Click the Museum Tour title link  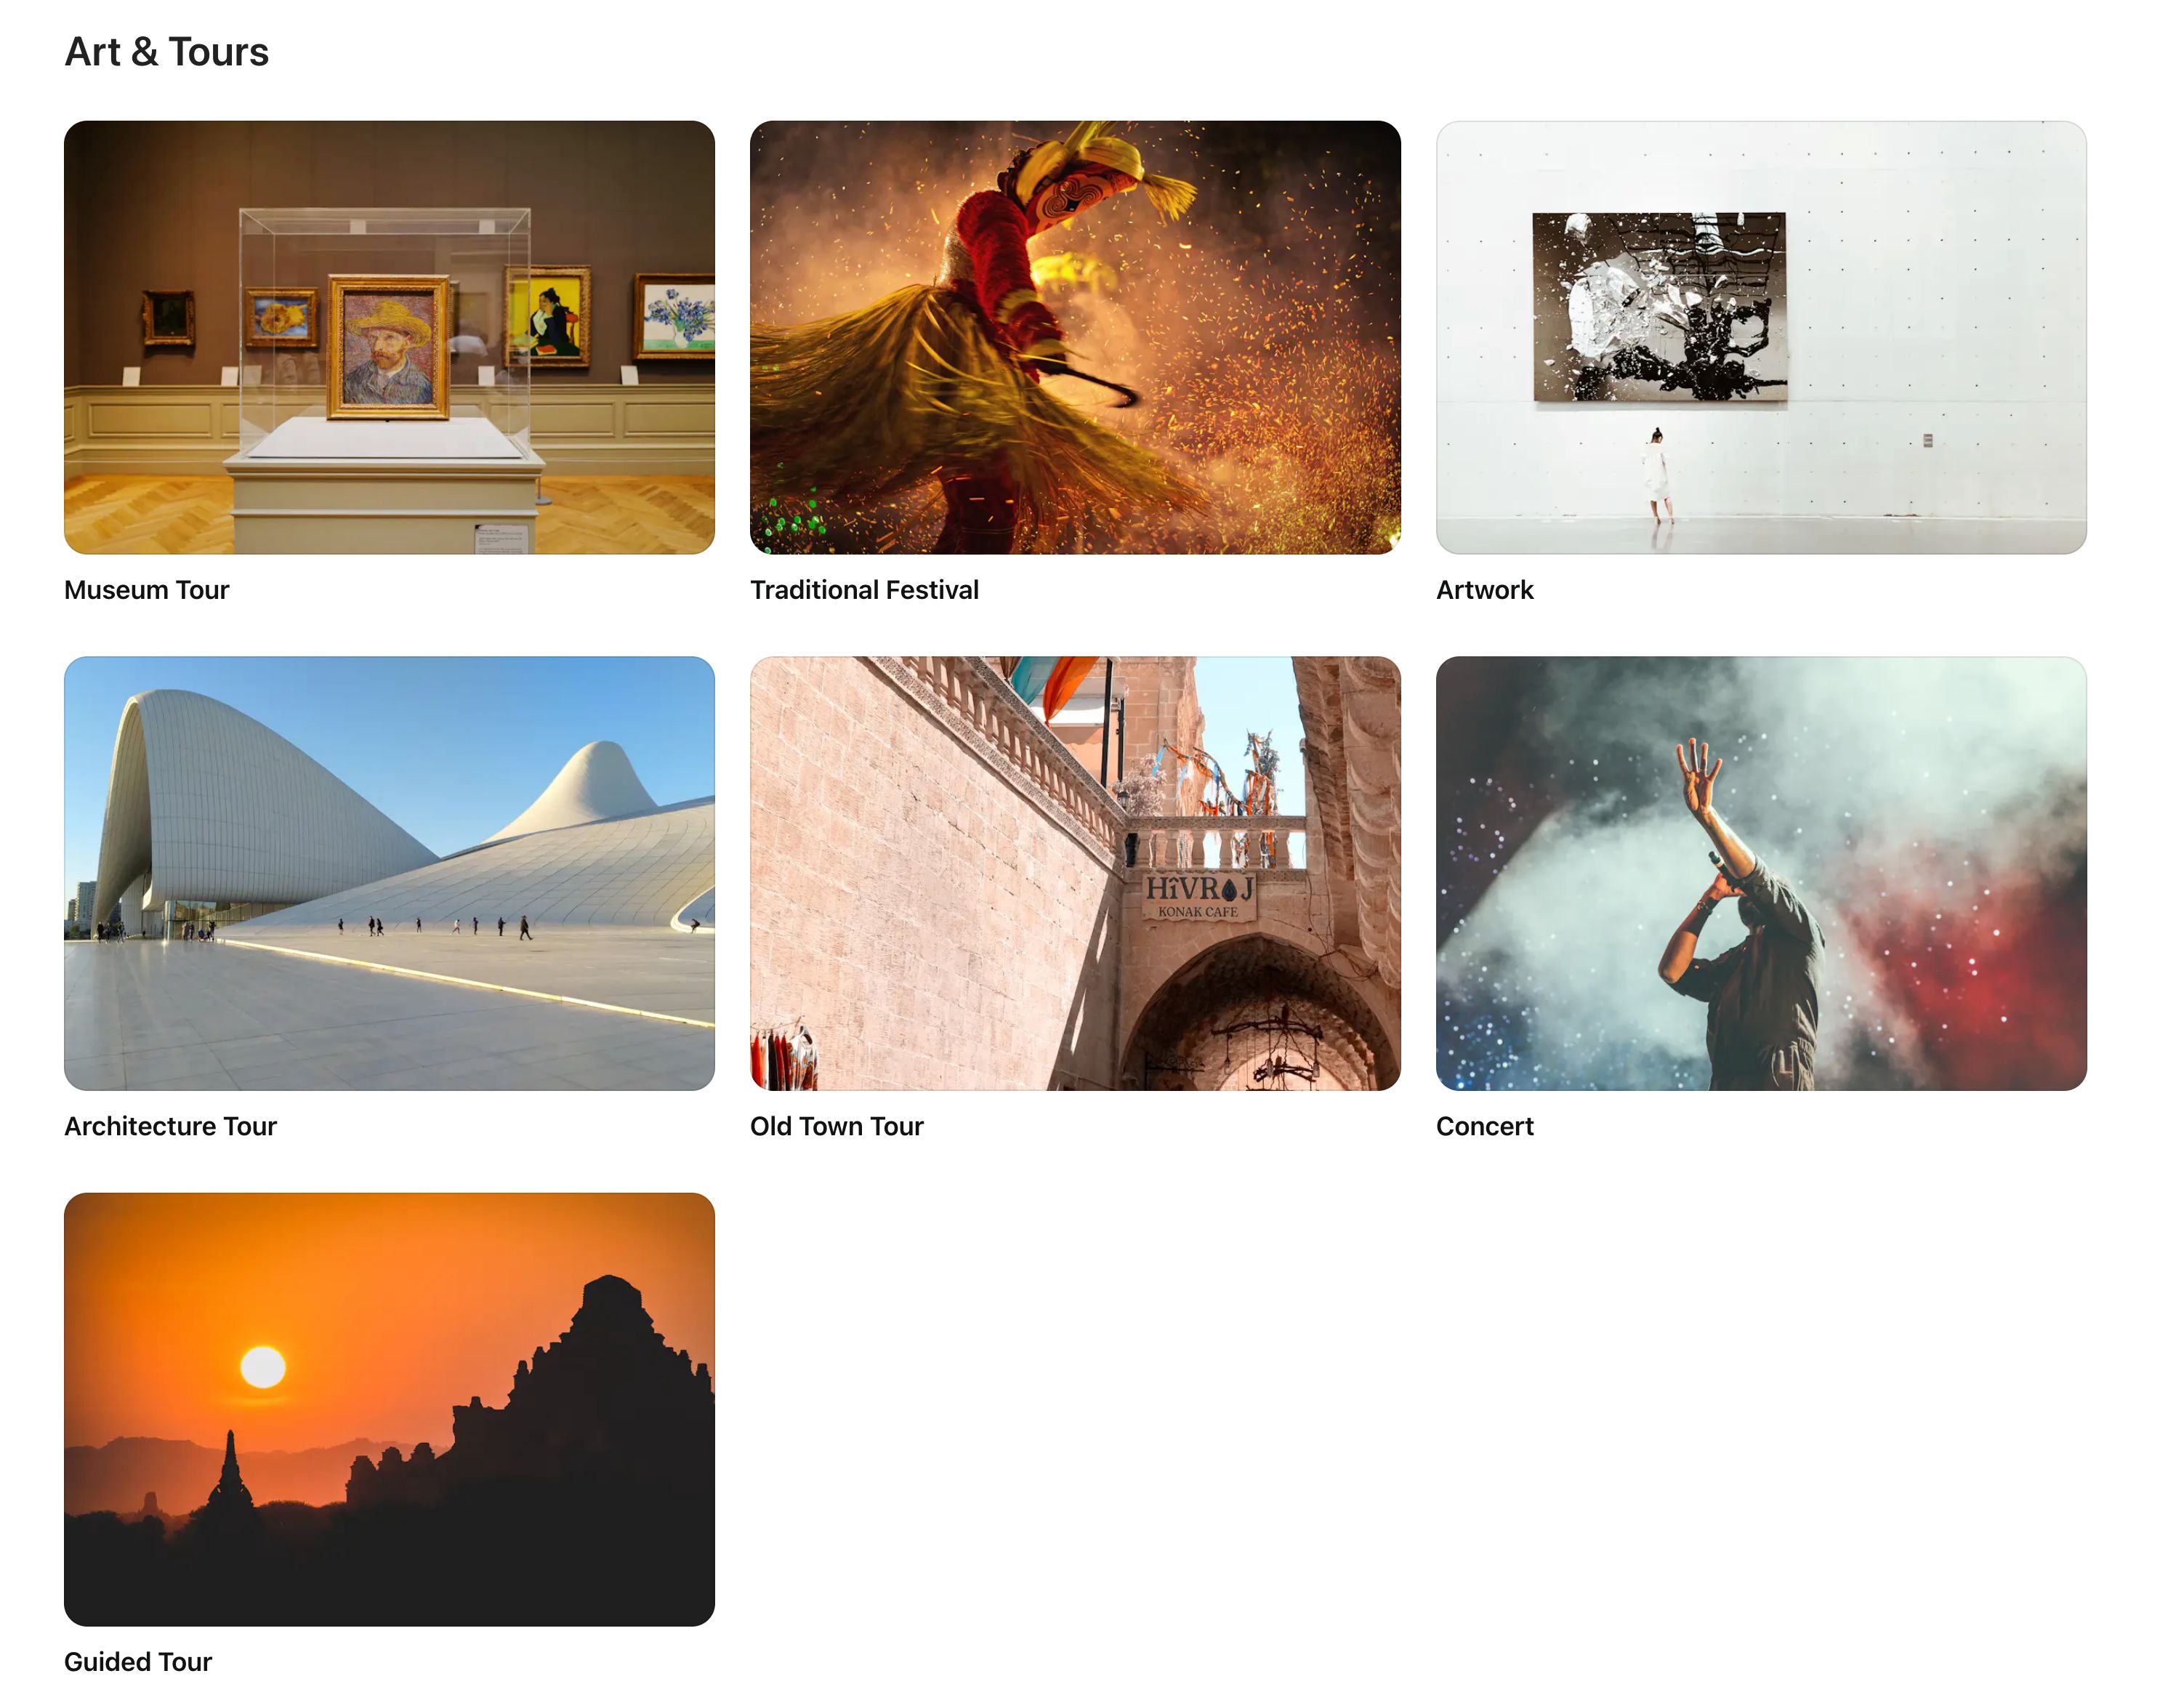pyautogui.click(x=147, y=590)
